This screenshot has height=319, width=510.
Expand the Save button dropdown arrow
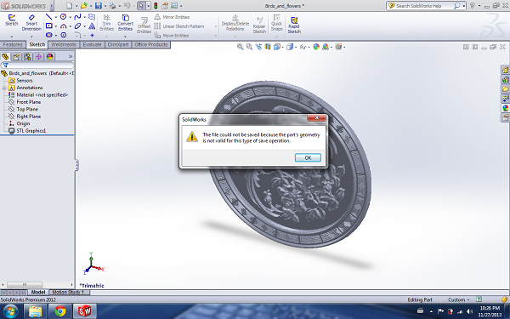pos(105,6)
